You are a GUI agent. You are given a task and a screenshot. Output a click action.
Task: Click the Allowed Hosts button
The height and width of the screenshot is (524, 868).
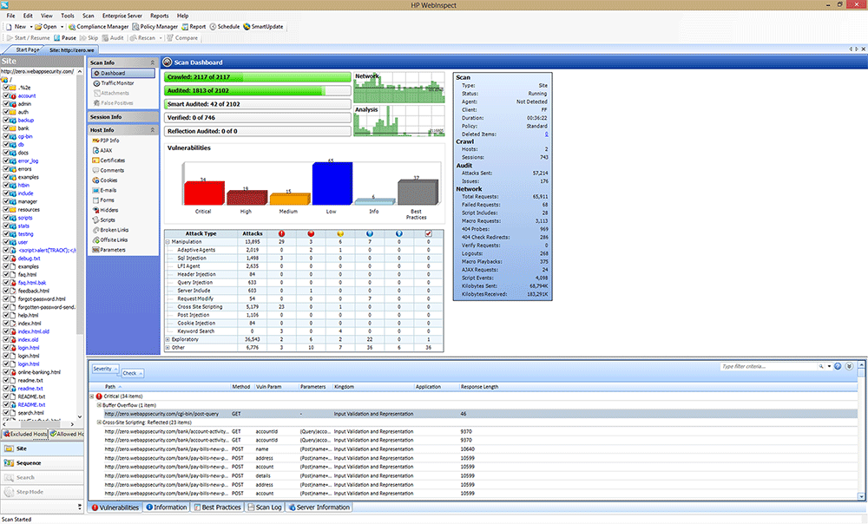click(x=67, y=434)
